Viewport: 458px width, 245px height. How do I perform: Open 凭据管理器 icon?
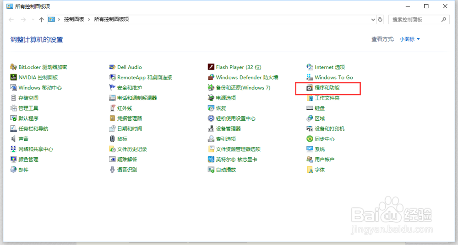coord(112,118)
